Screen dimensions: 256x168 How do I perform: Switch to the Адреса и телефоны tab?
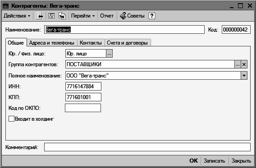click(x=52, y=43)
